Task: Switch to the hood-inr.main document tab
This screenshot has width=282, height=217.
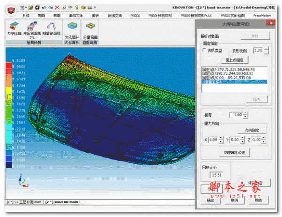Action: coord(62,201)
